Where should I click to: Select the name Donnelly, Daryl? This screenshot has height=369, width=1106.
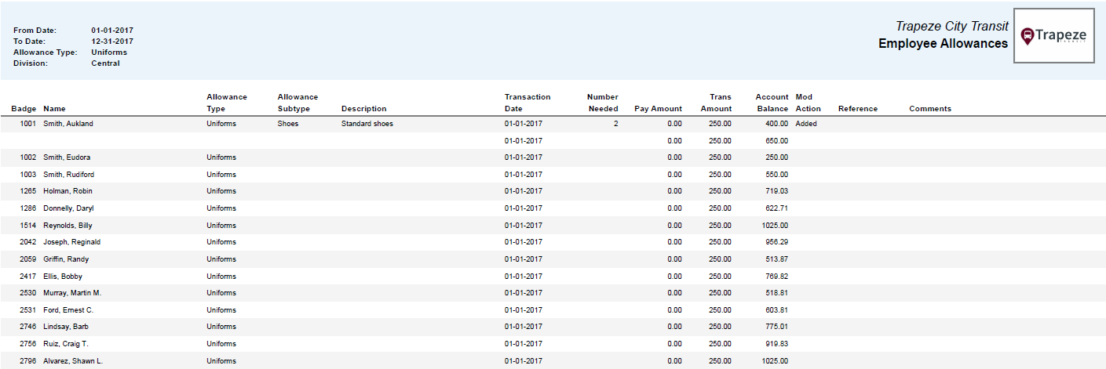pyautogui.click(x=68, y=208)
